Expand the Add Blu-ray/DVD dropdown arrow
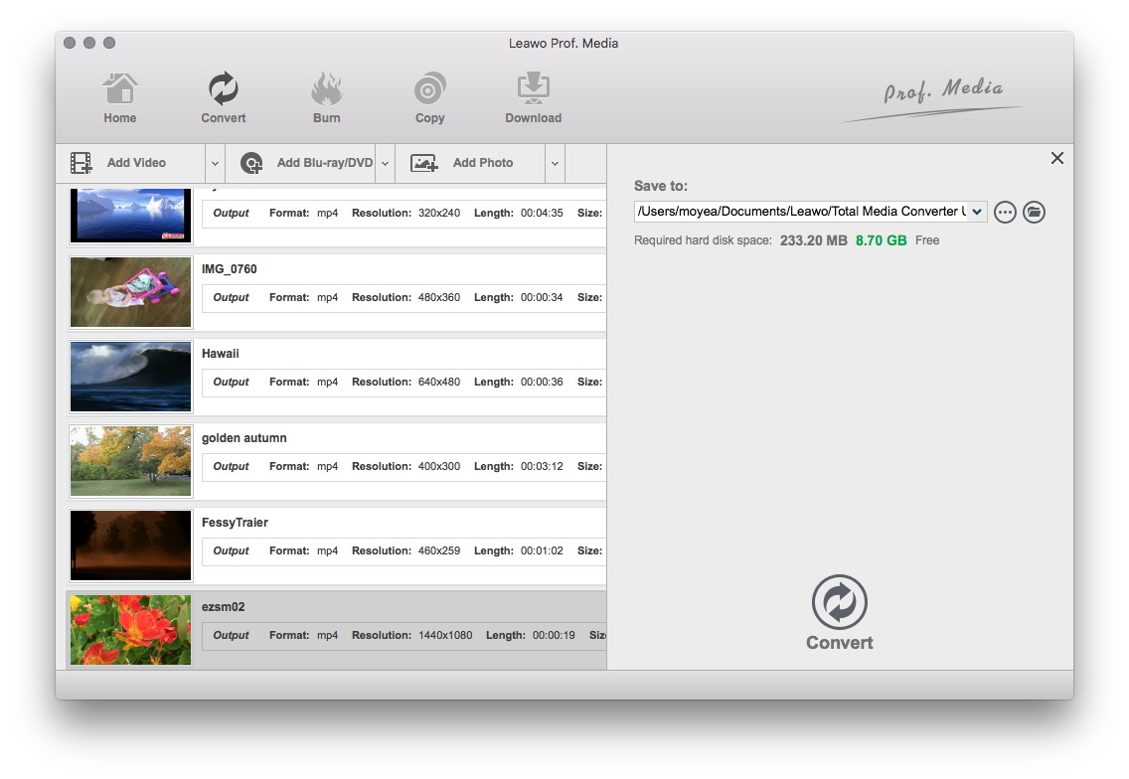Viewport: 1129px width, 779px height. (385, 164)
